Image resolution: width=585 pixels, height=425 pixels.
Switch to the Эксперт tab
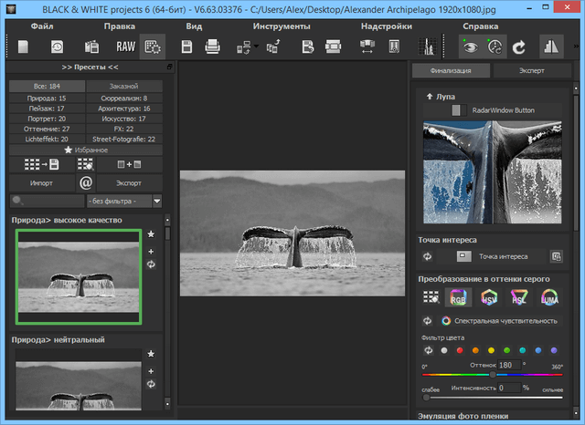pyautogui.click(x=530, y=71)
